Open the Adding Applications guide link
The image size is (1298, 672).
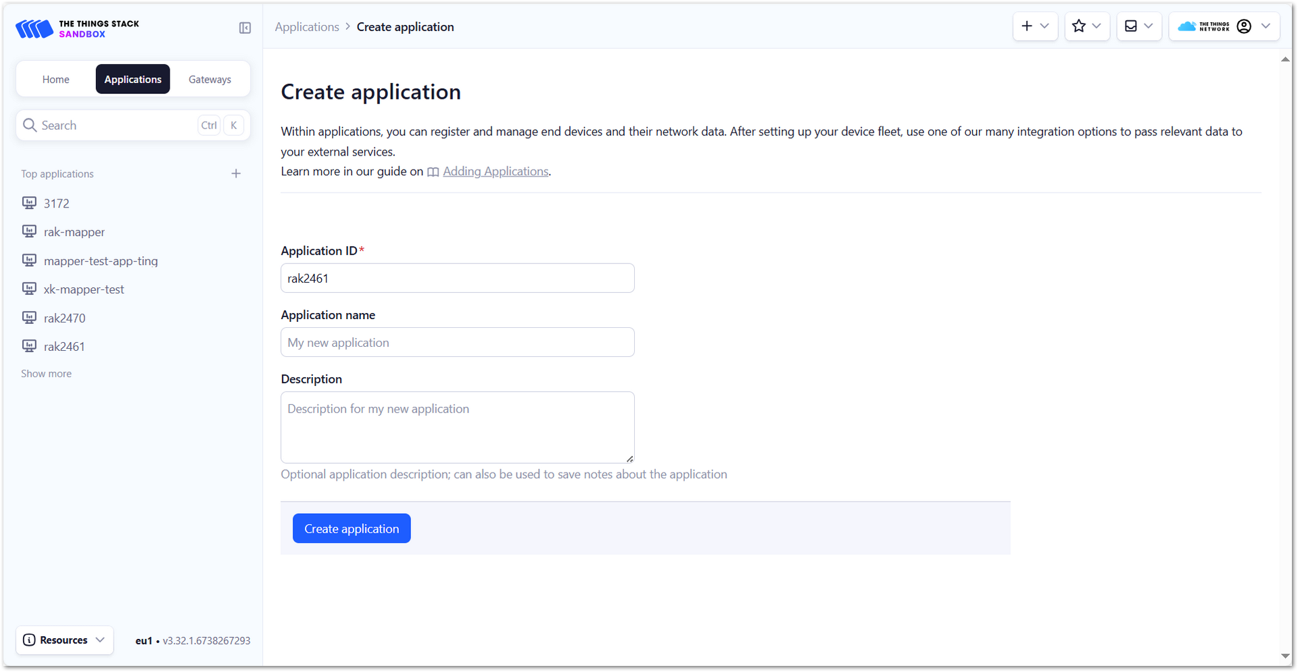496,172
